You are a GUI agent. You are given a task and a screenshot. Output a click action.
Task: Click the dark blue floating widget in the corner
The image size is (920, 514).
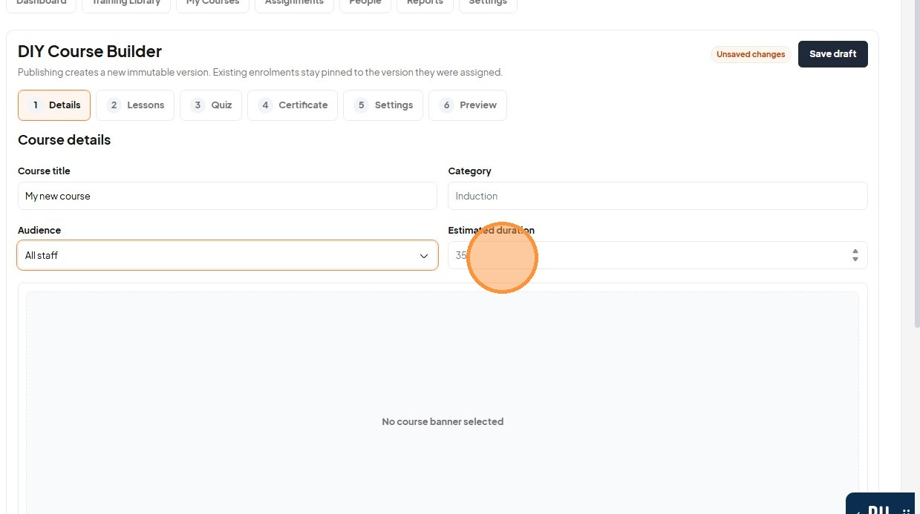pyautogui.click(x=880, y=504)
